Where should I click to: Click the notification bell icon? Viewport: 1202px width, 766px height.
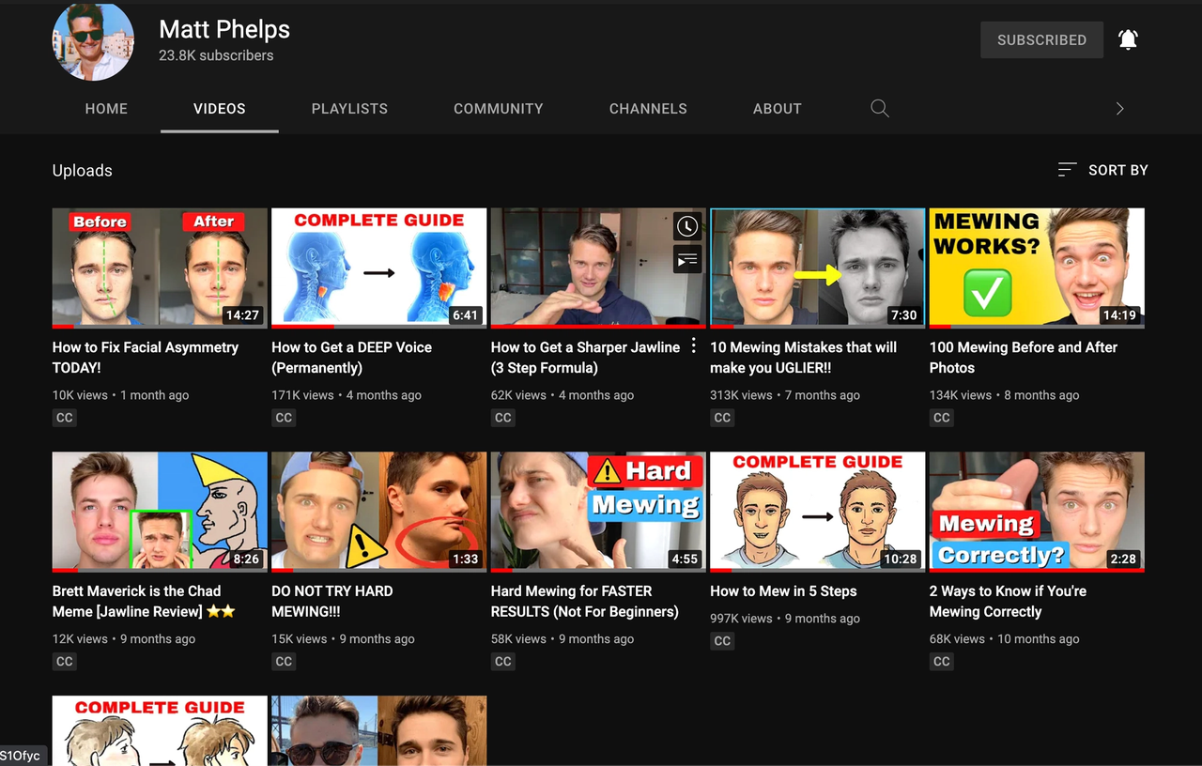click(1128, 39)
